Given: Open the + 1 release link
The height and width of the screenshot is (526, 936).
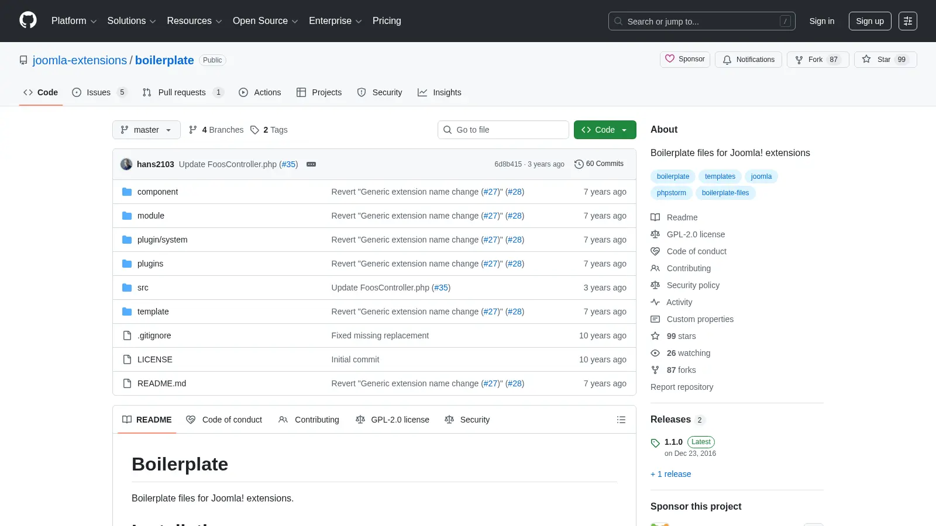Looking at the screenshot, I should pyautogui.click(x=671, y=474).
